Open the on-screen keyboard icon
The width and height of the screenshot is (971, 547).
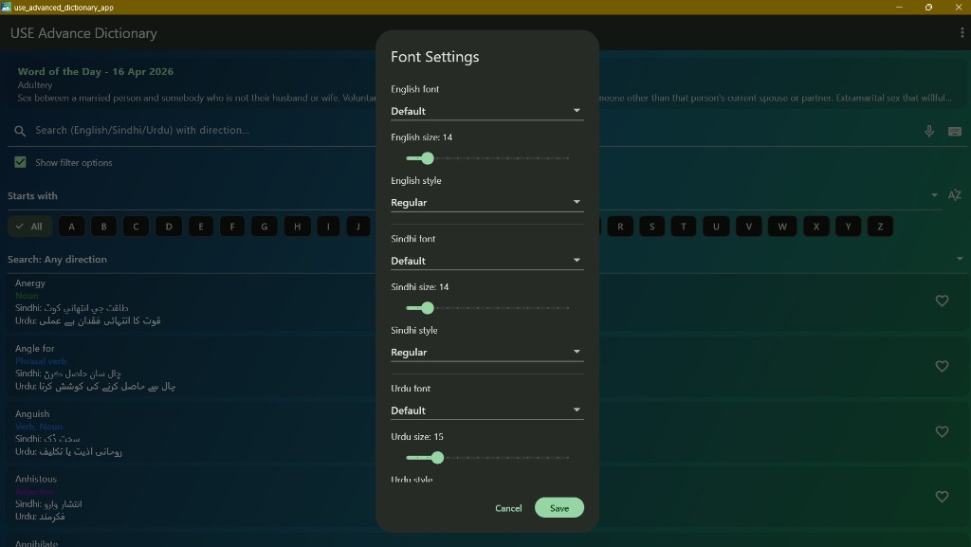[x=954, y=131]
